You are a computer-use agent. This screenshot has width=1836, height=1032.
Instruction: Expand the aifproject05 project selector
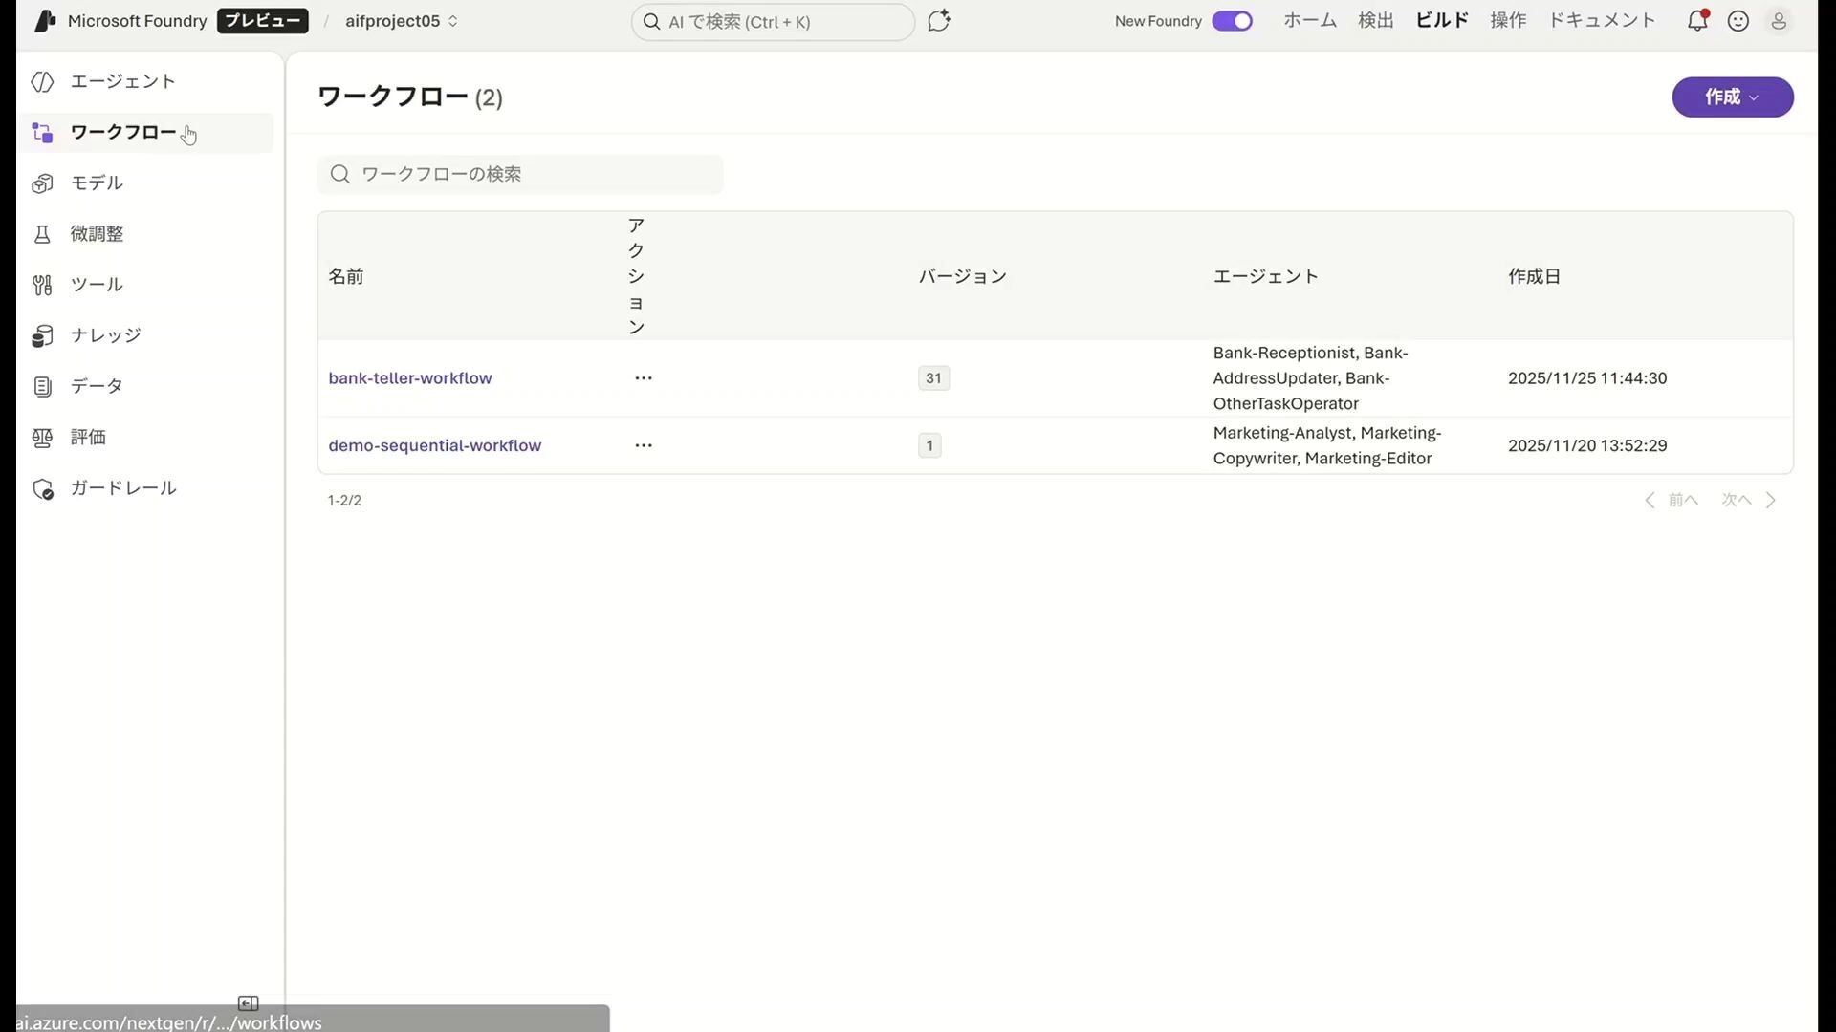pos(402,21)
